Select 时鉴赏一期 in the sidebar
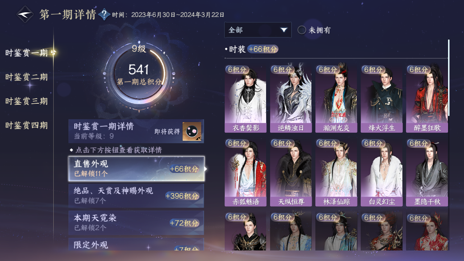The height and width of the screenshot is (261, 464). (x=26, y=53)
